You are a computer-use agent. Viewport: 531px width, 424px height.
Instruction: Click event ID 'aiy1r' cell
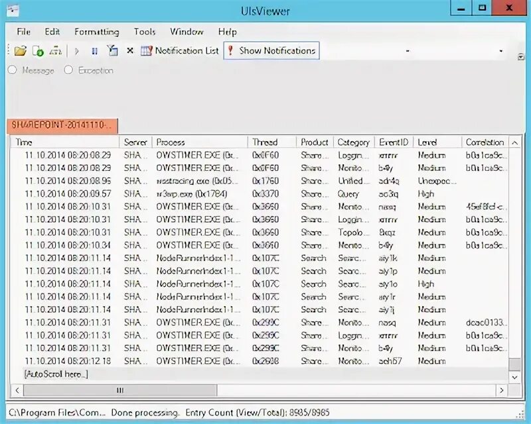[387, 297]
